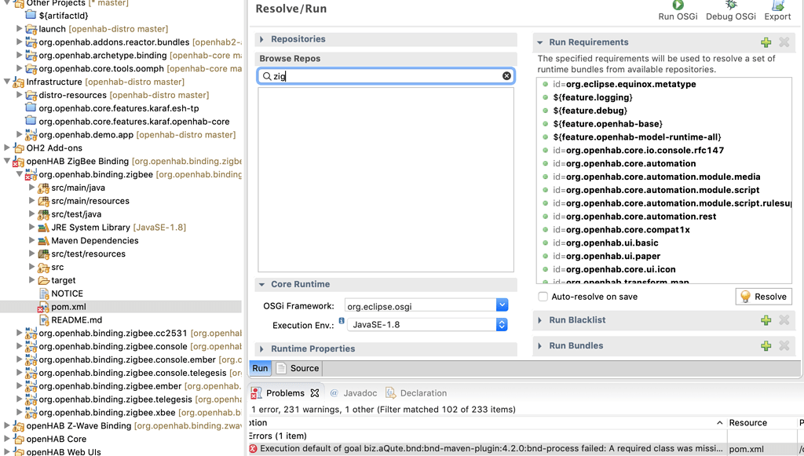This screenshot has width=804, height=456.
Task: Click the Execution Env info icon
Action: point(342,321)
